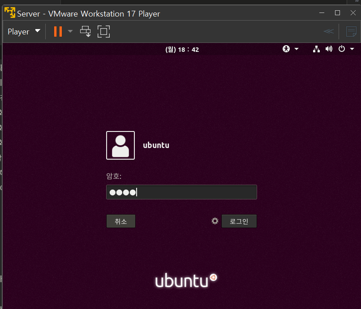Viewport: 361px width, 309px height.
Task: Close the VMware Player window
Action: tap(353, 13)
